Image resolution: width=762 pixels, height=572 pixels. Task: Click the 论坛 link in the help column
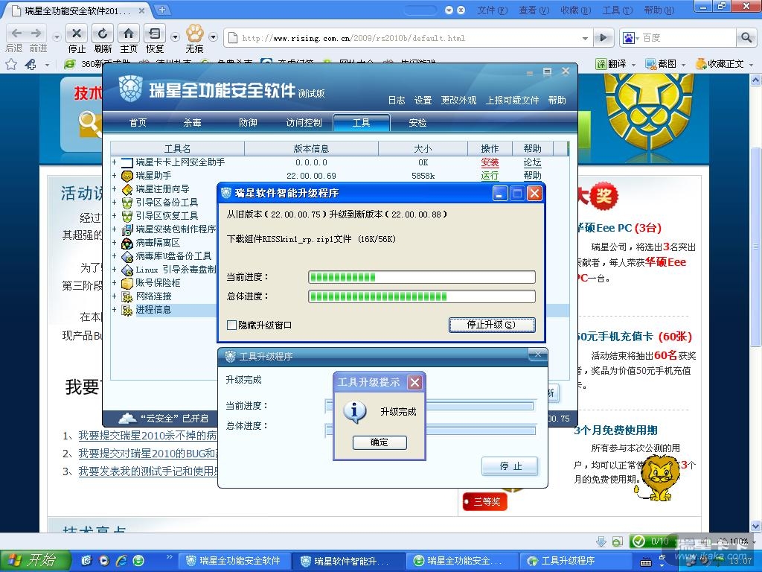coord(533,162)
